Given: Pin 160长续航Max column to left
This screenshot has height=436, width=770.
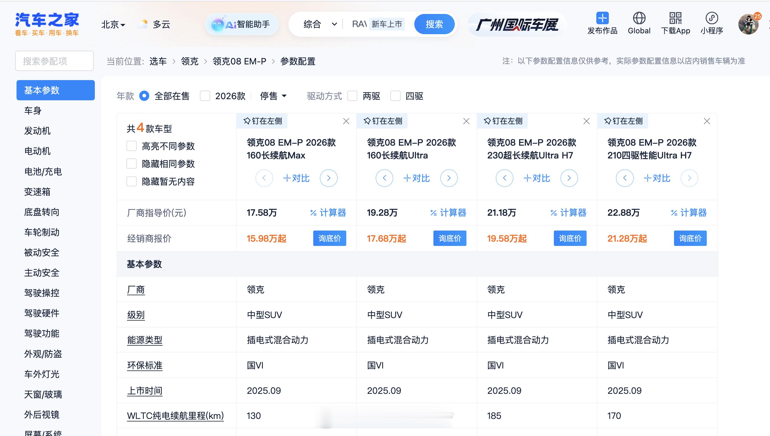Looking at the screenshot, I should click(263, 121).
